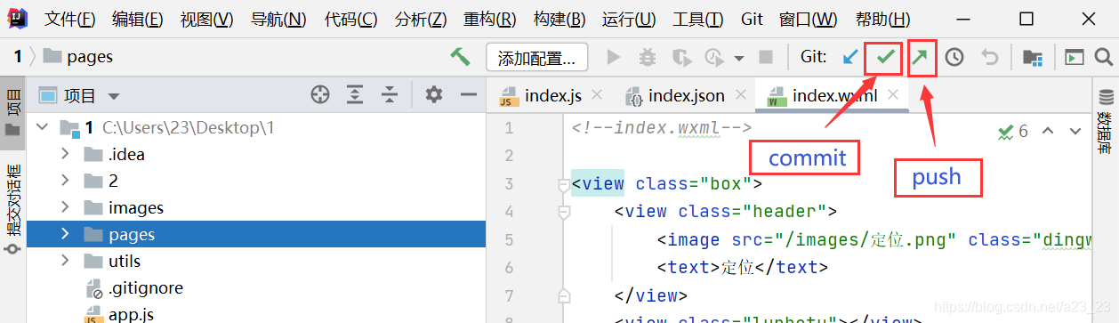
Task: Click Expand All in project panel
Action: (x=355, y=94)
